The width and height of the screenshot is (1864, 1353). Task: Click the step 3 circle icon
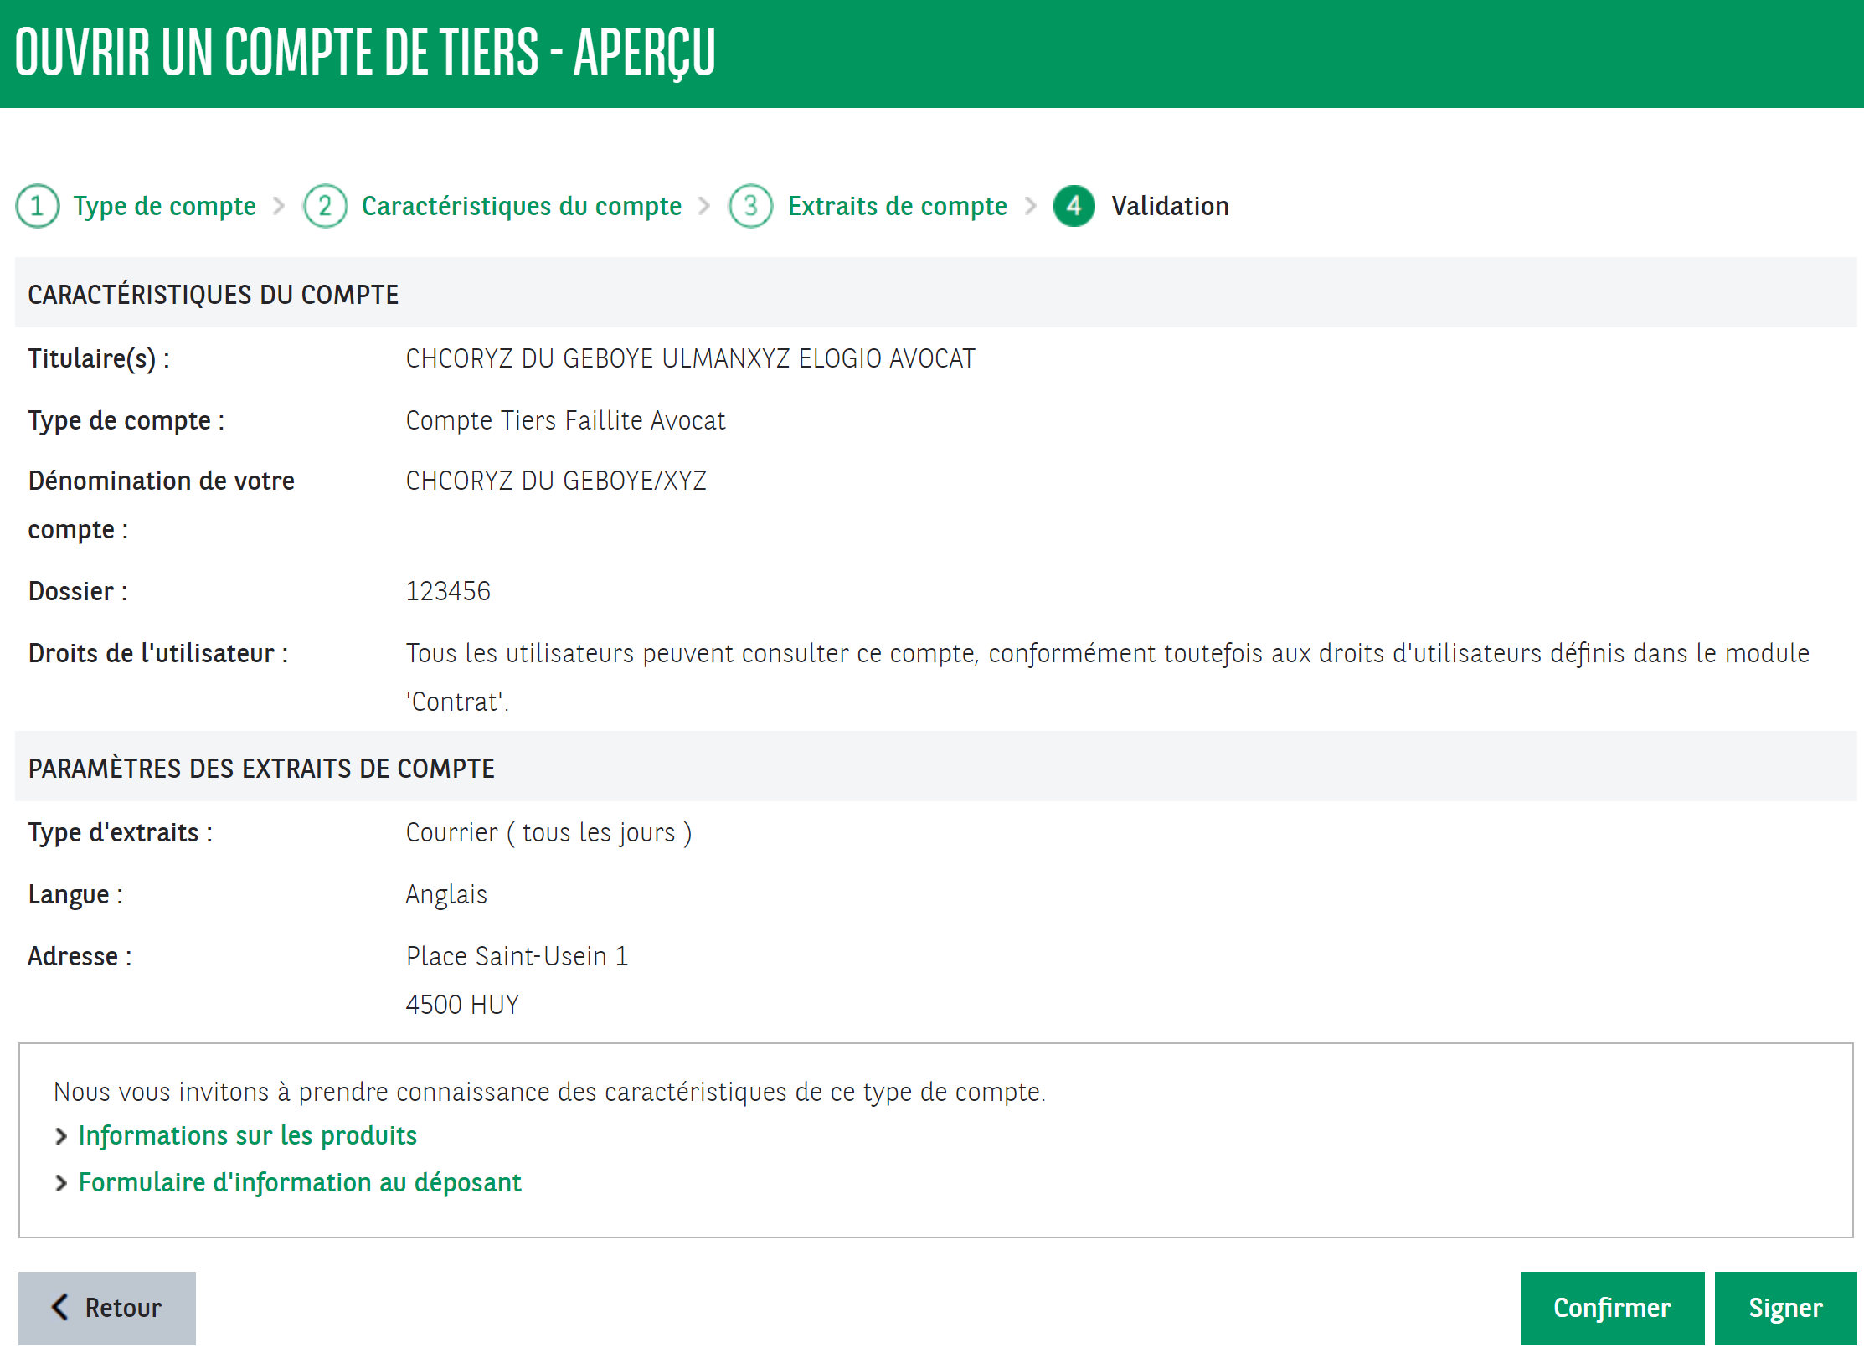tap(750, 206)
